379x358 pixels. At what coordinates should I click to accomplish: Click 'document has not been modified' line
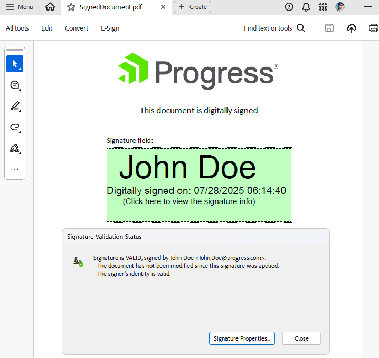tap(186, 266)
